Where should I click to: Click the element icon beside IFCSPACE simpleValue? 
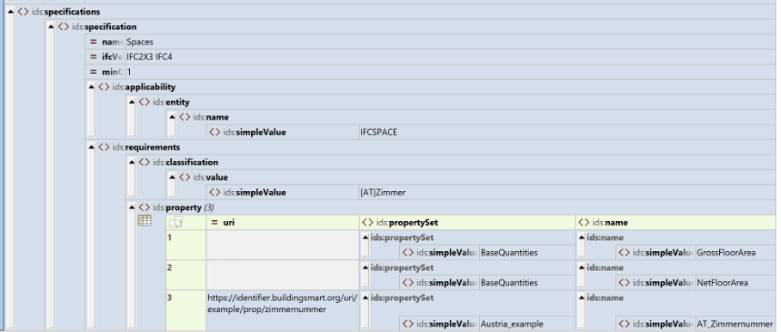click(x=215, y=132)
